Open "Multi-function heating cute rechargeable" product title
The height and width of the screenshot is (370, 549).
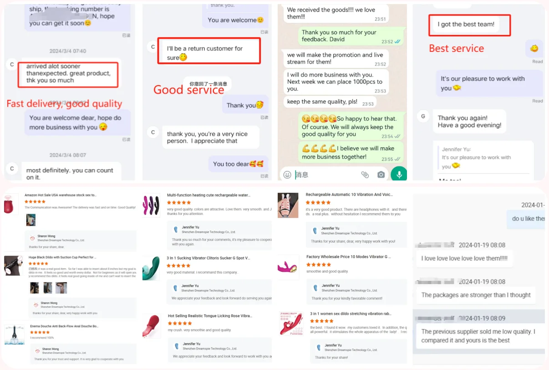[x=208, y=195]
